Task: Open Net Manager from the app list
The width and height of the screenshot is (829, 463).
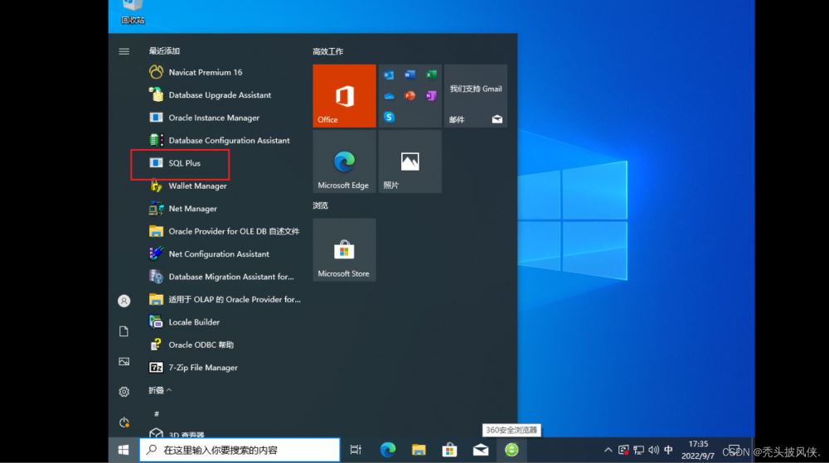Action: pos(192,209)
